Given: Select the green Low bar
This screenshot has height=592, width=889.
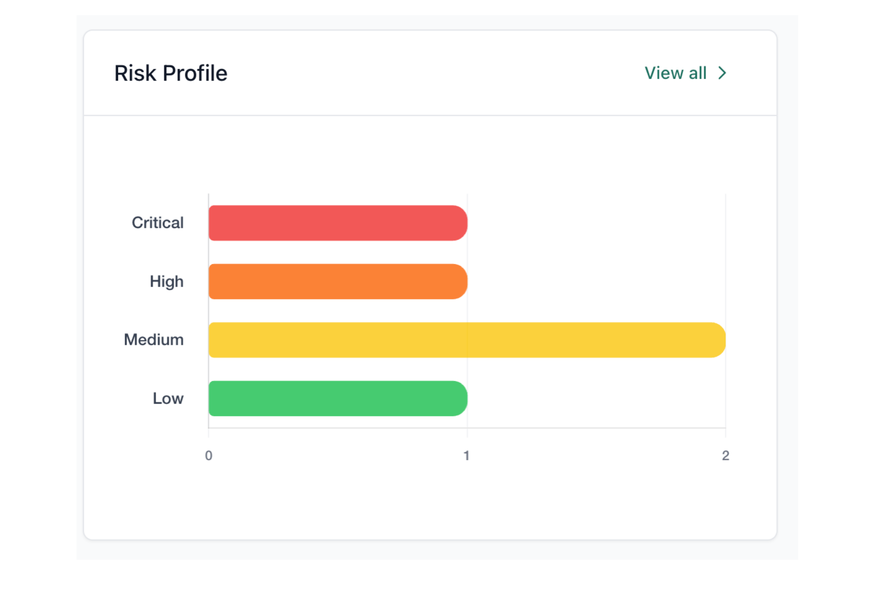Looking at the screenshot, I should point(337,399).
